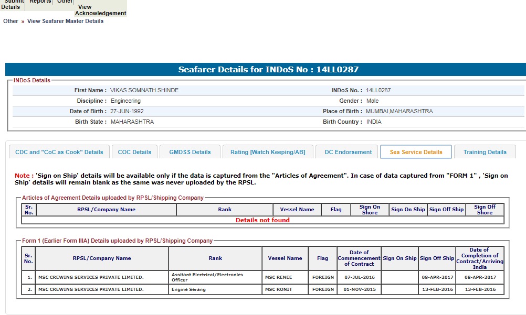Select the GMDSS Details tab
This screenshot has width=526, height=315.
pyautogui.click(x=190, y=152)
